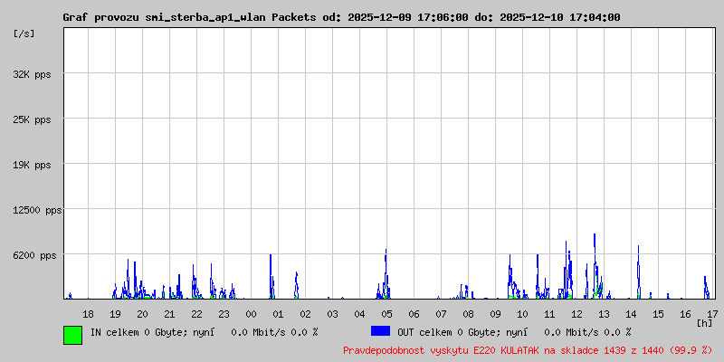Click hour label '17' on the time axis

tap(712, 314)
